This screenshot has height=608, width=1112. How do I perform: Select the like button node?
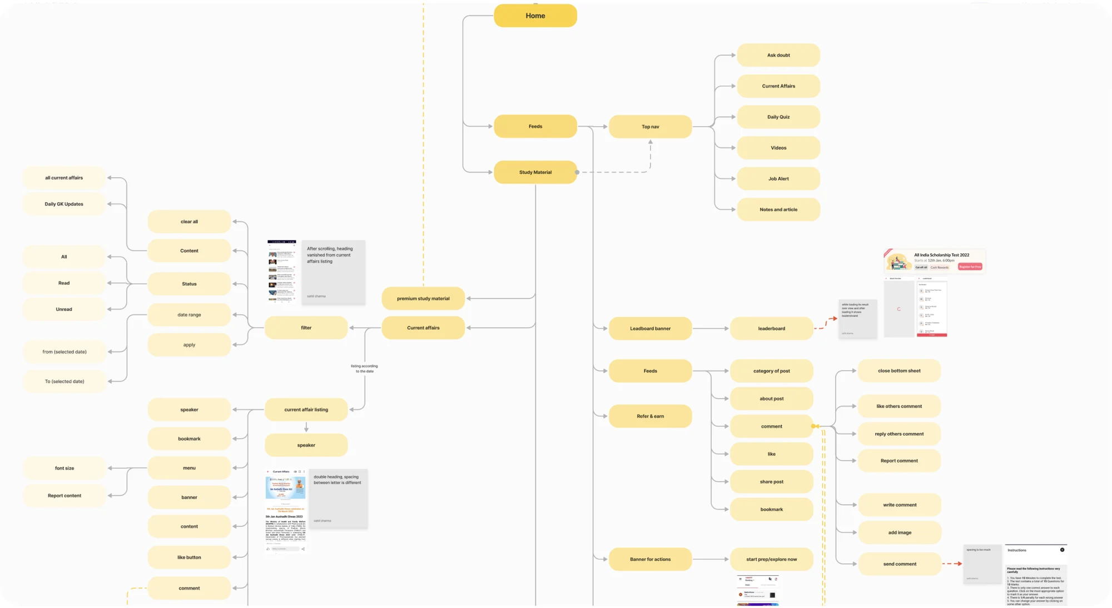coord(189,557)
